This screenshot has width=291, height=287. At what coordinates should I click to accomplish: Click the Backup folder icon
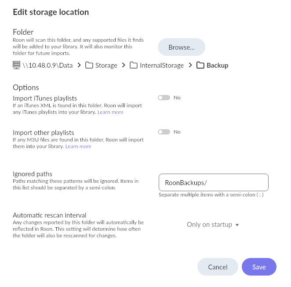200,65
